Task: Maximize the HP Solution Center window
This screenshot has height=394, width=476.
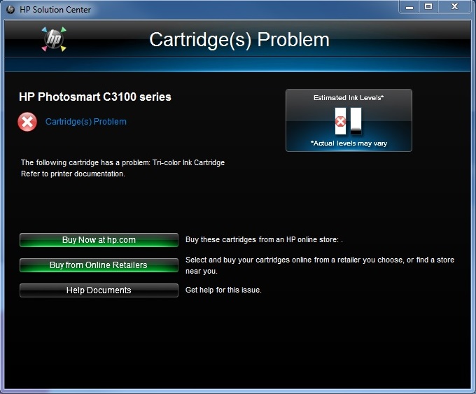Action: coord(428,7)
